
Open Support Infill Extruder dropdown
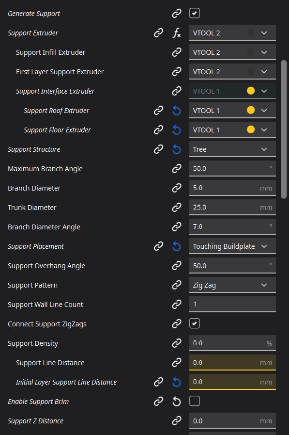click(232, 52)
